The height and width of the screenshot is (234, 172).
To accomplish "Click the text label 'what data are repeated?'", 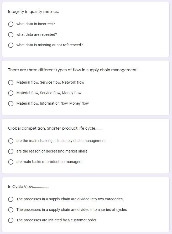I will pos(37,34).
